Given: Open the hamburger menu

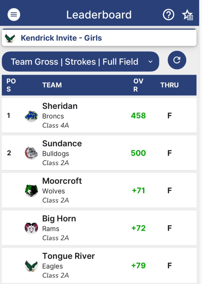Looking at the screenshot, I should [x=14, y=15].
